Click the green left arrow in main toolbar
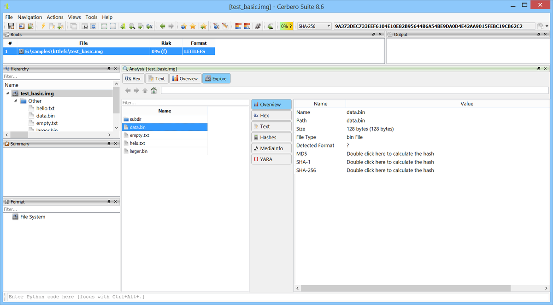Image resolution: width=553 pixels, height=305 pixels. pyautogui.click(x=163, y=26)
